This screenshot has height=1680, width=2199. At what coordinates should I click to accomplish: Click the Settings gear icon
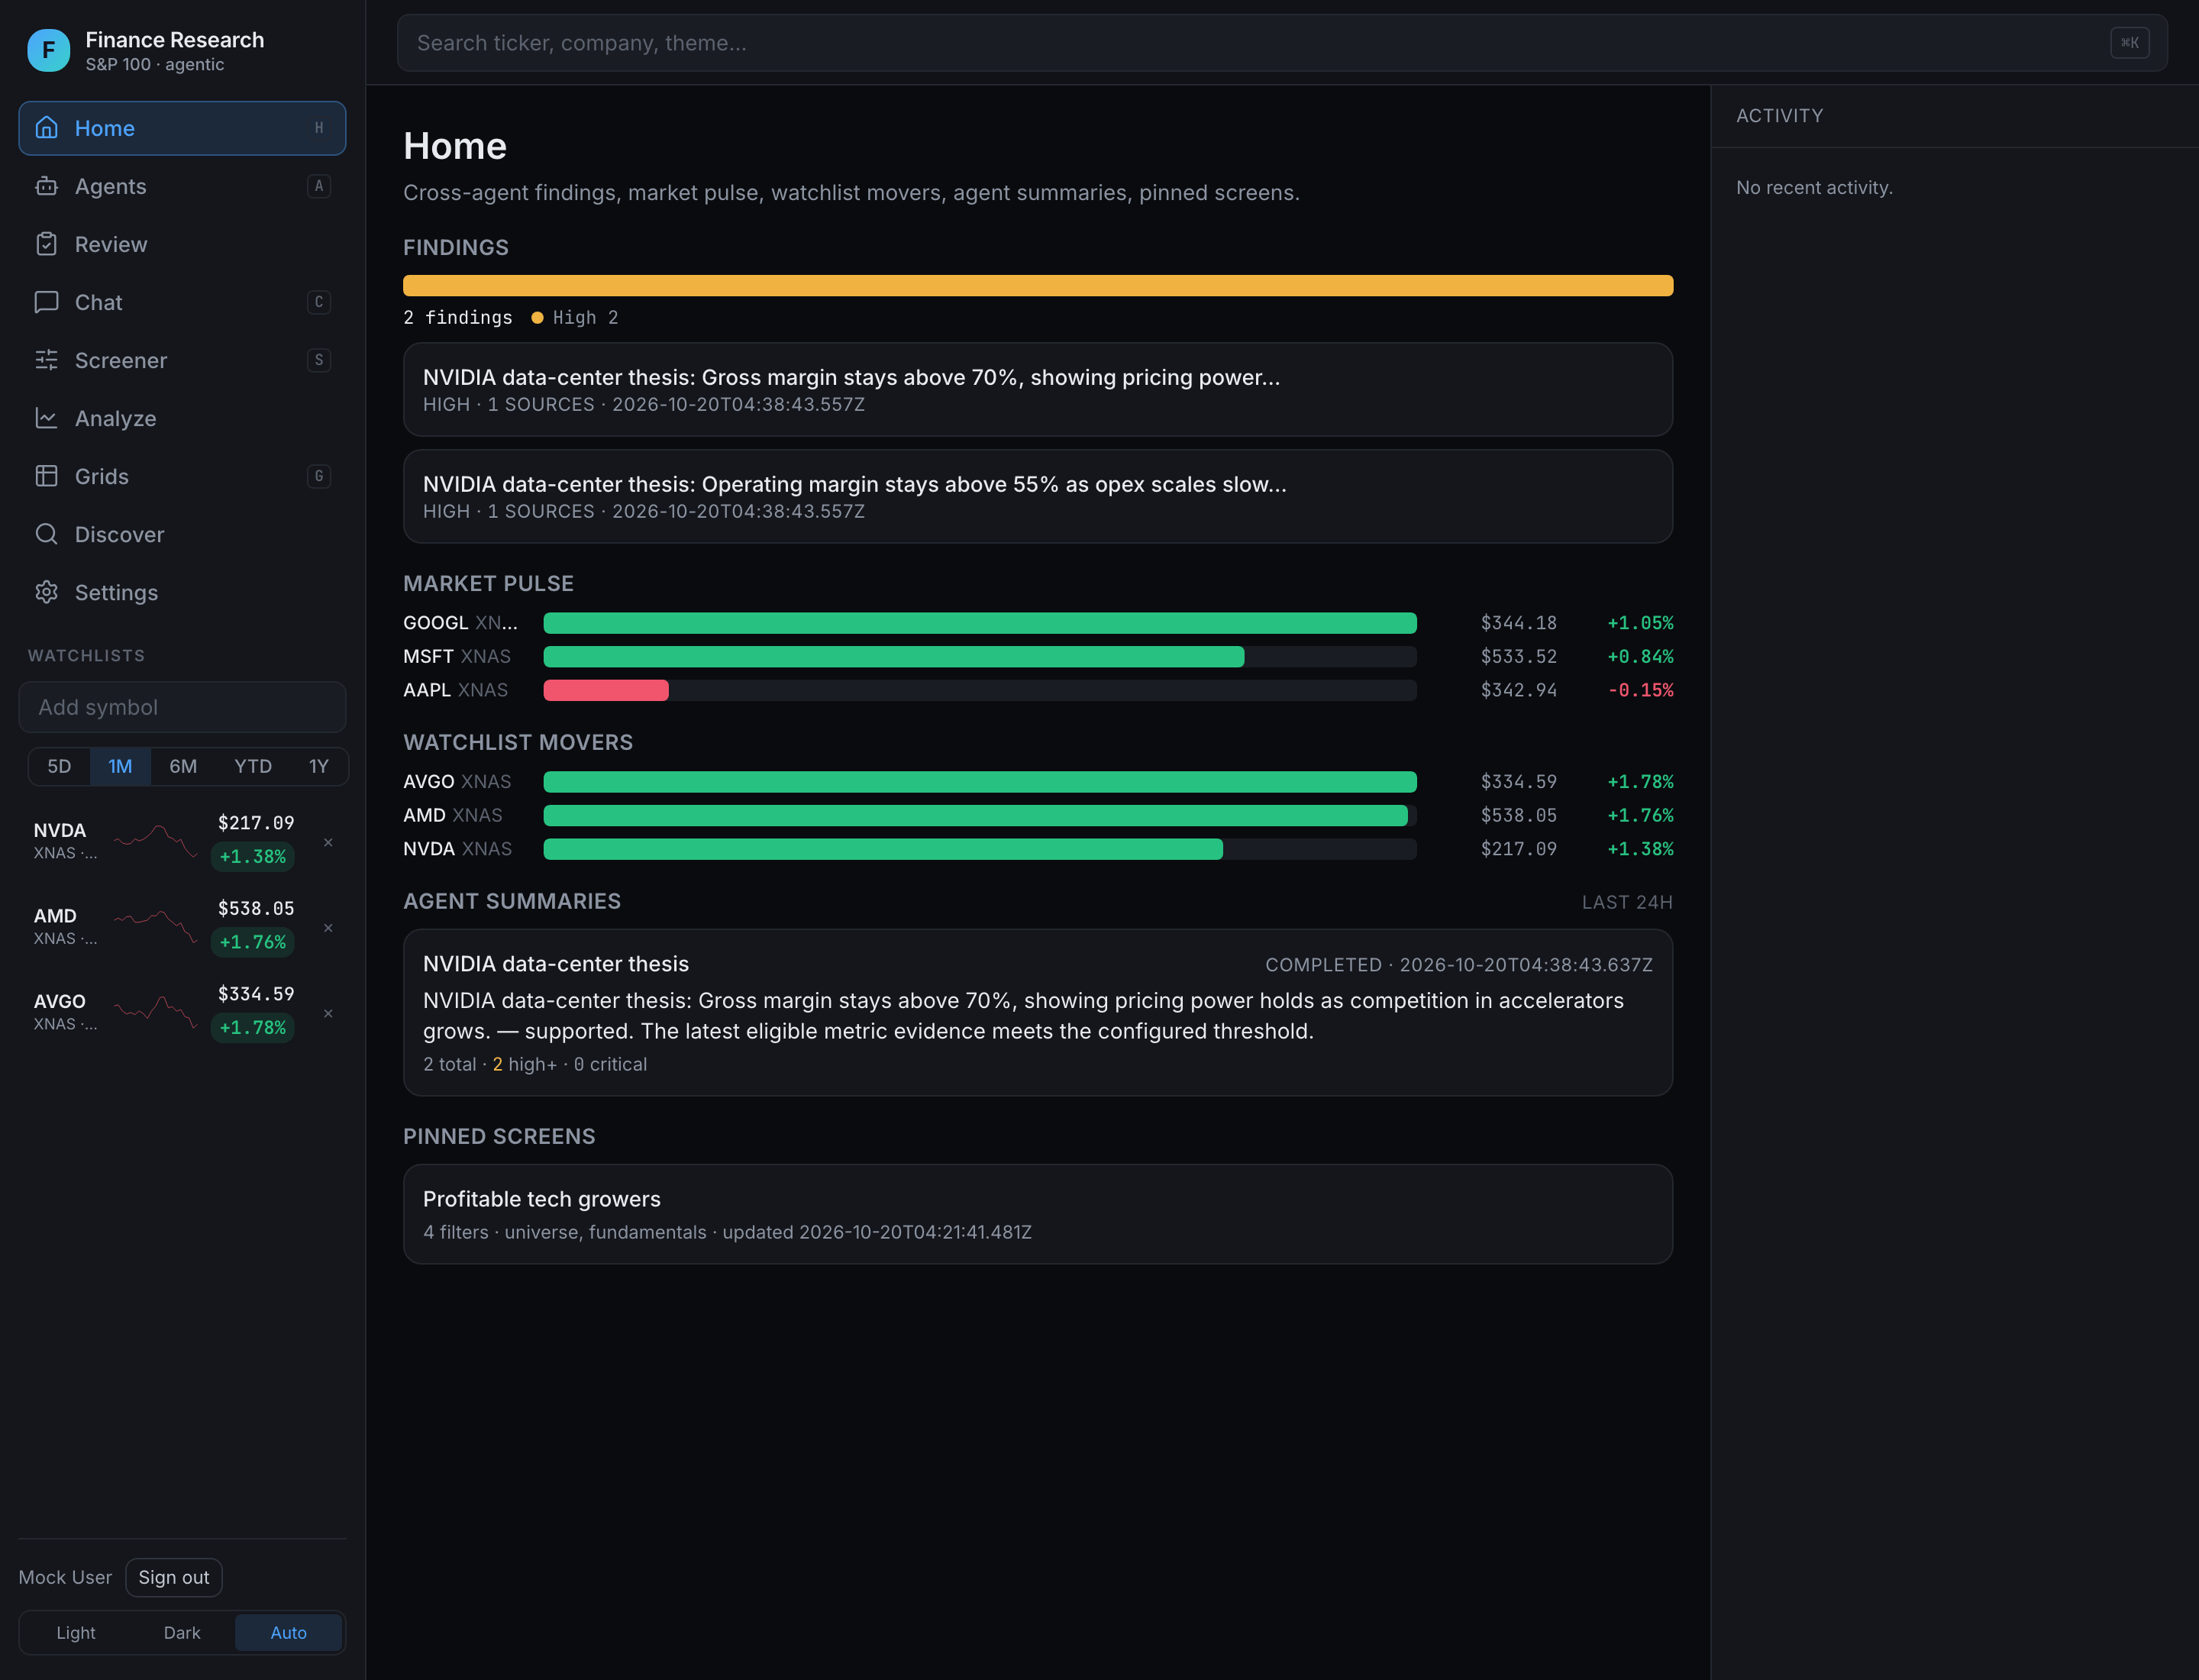coord(46,592)
